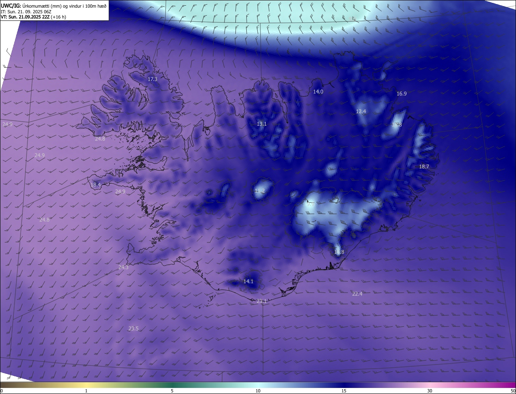The height and width of the screenshot is (394, 516).
Task: Click the colour scale tick label 15
Action: pos(344,391)
